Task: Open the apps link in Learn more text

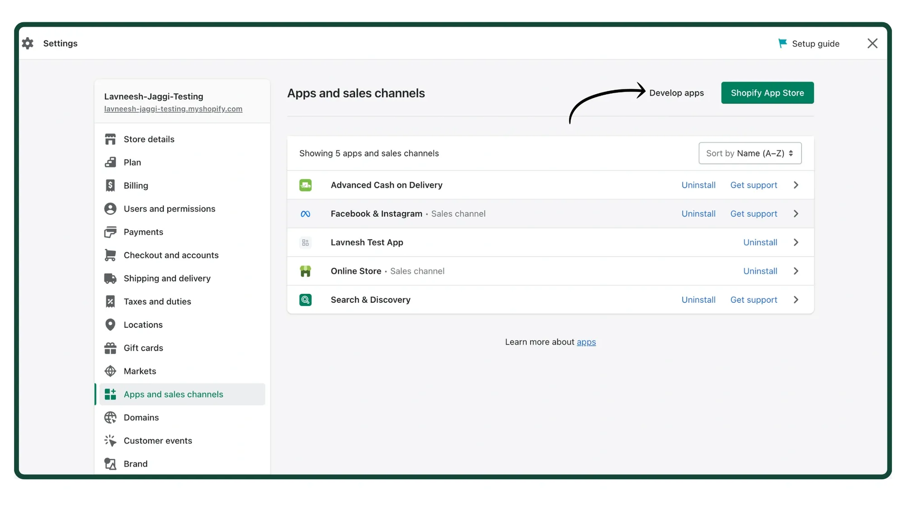Action: 586,342
